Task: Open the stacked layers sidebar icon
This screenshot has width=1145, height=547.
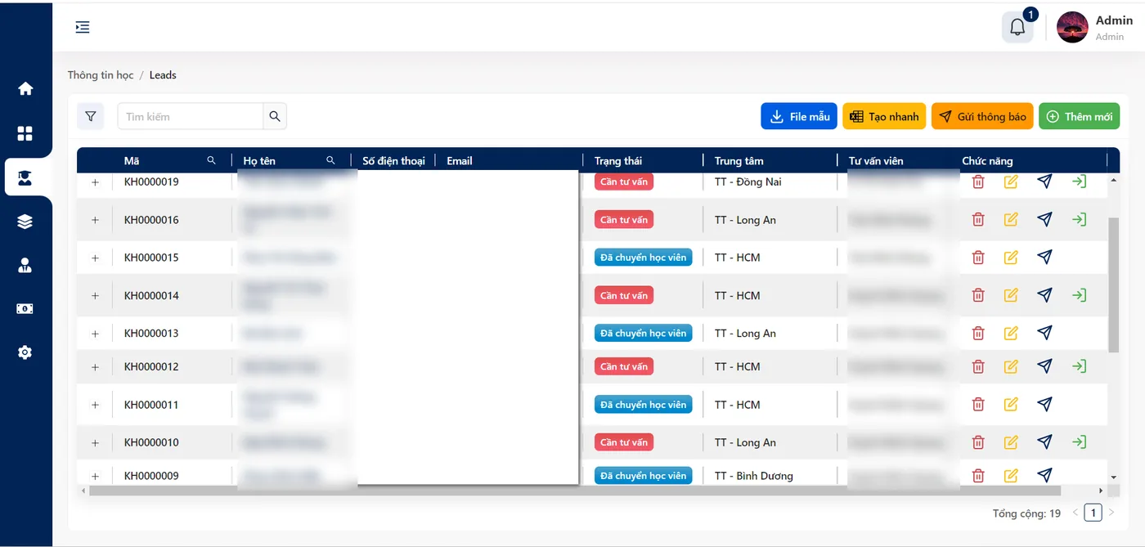Action: click(x=25, y=222)
